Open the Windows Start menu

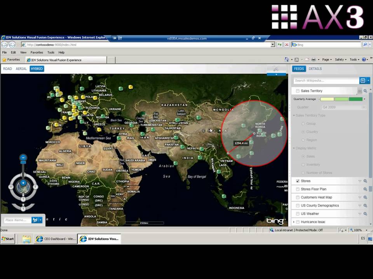(x=8, y=239)
